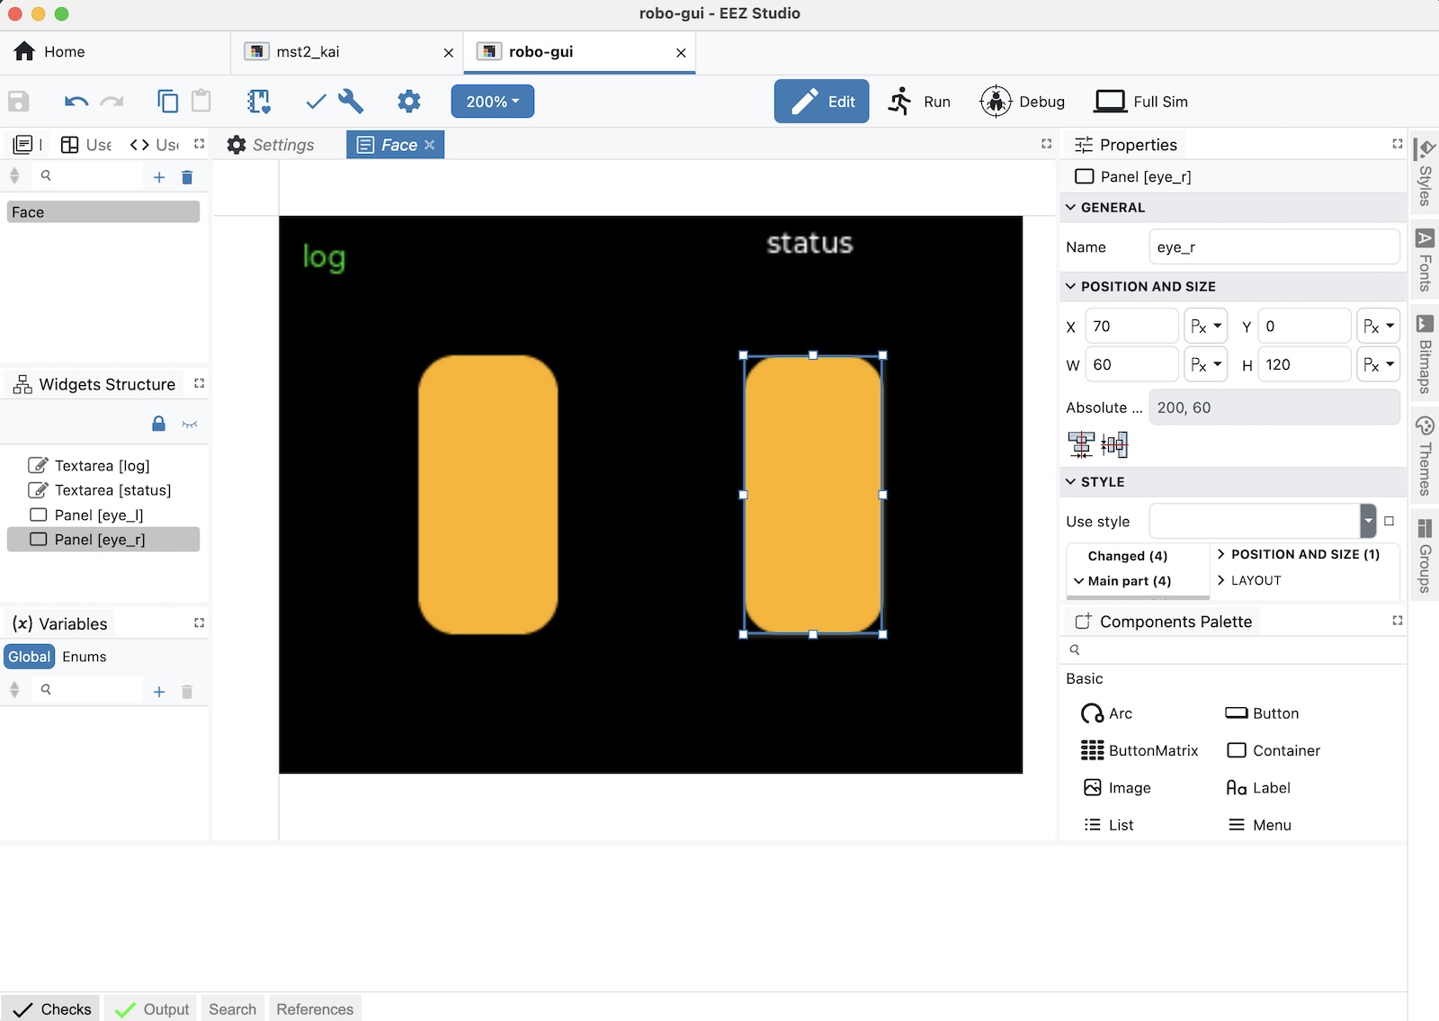
Task: Open the Bitmaps side panel
Action: pos(1425,354)
